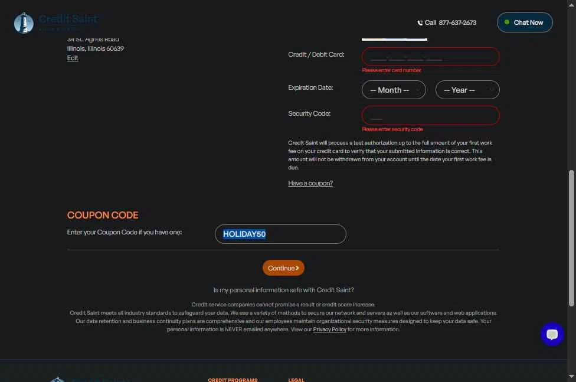Click the COUPON CODE heading

[103, 215]
